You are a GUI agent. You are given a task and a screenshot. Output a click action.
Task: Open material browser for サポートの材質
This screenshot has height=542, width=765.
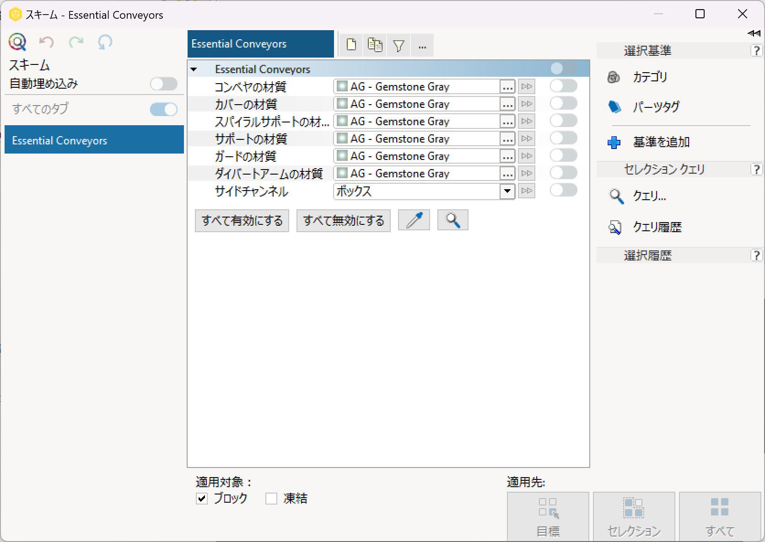507,139
